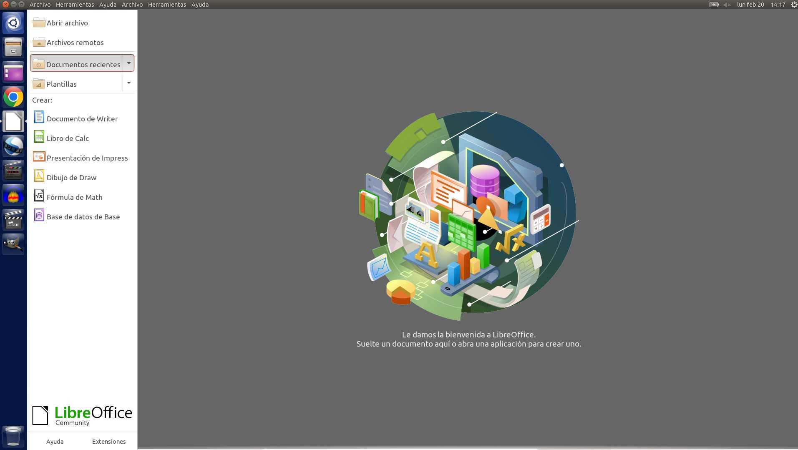Open the leftmost Herramientas menu
This screenshot has height=450, width=798.
(75, 5)
